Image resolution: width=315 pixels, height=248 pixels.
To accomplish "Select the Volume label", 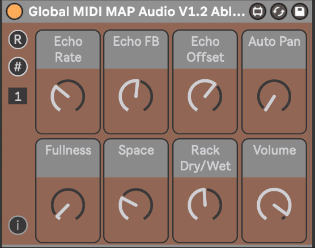I will click(x=274, y=150).
